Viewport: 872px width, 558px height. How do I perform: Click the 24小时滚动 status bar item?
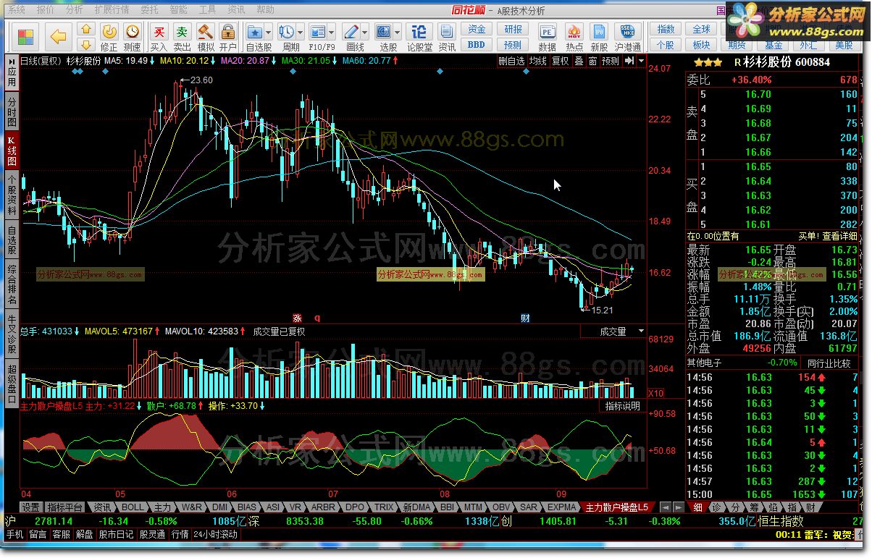coord(215,535)
